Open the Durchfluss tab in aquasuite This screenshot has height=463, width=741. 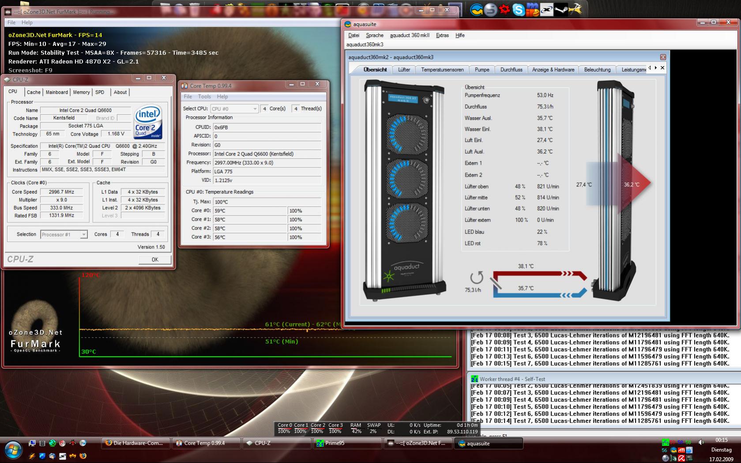tap(511, 70)
